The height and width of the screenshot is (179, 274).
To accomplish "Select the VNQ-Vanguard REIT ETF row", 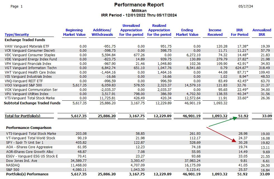I will click(137, 81).
